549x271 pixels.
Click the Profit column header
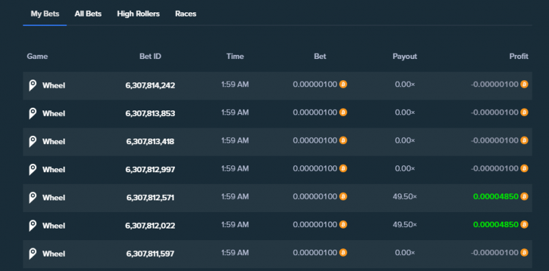[519, 56]
